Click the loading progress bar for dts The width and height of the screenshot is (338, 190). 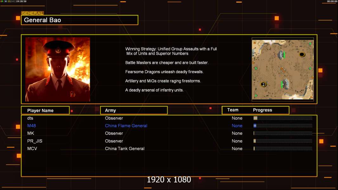pos(283,118)
